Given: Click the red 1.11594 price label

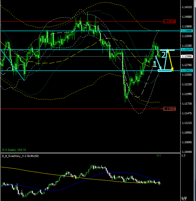Looking at the screenshot, I should (x=169, y=109).
